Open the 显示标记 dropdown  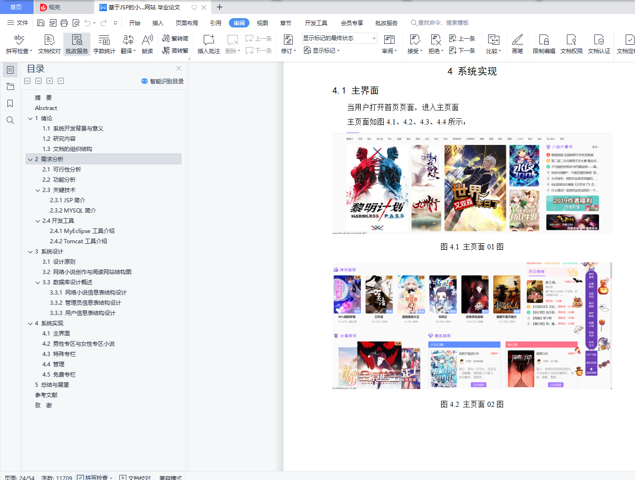[322, 50]
